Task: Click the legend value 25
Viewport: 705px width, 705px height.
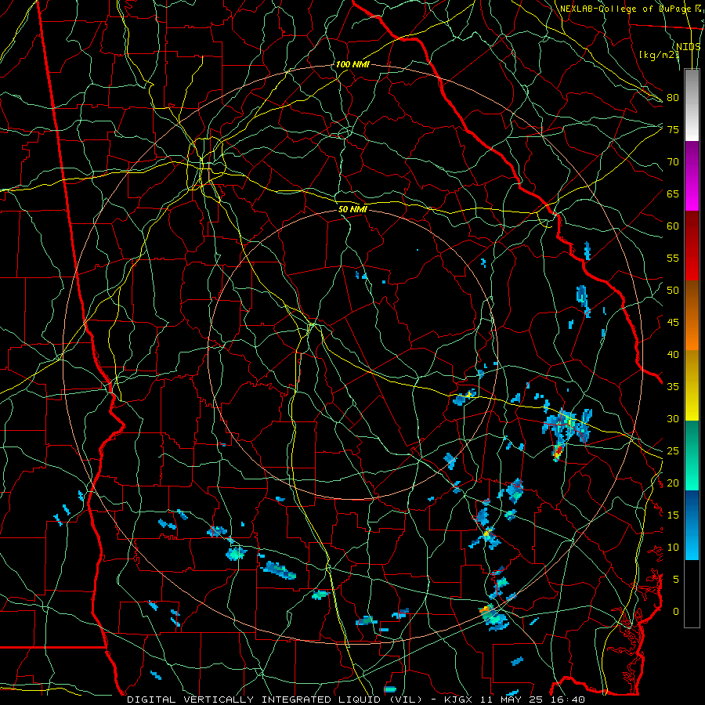Action: [673, 451]
